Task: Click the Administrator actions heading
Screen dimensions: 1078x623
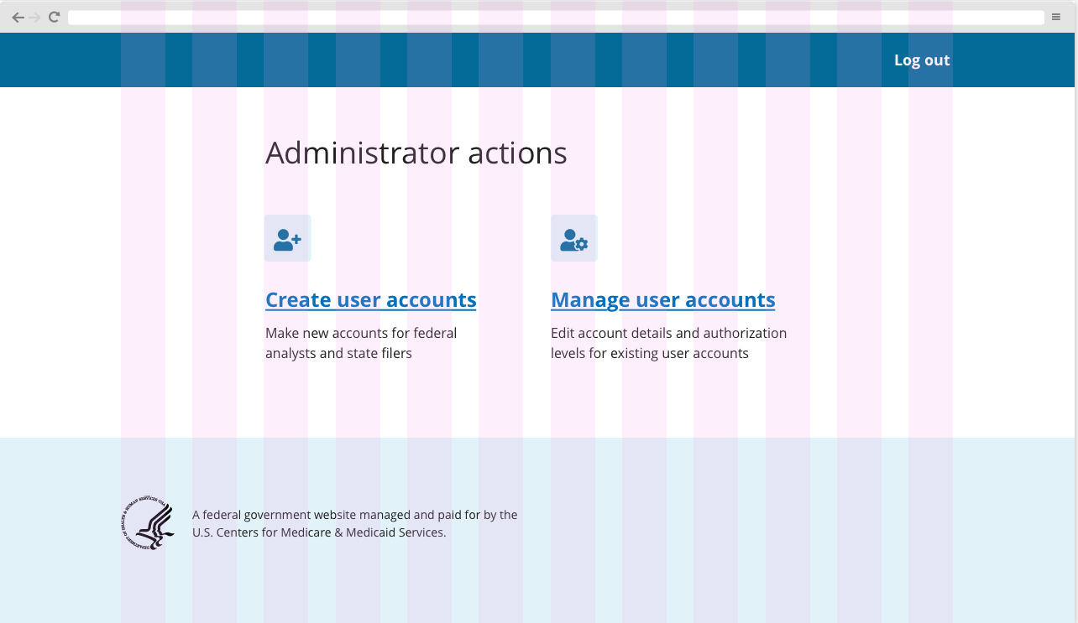Action: pos(416,153)
